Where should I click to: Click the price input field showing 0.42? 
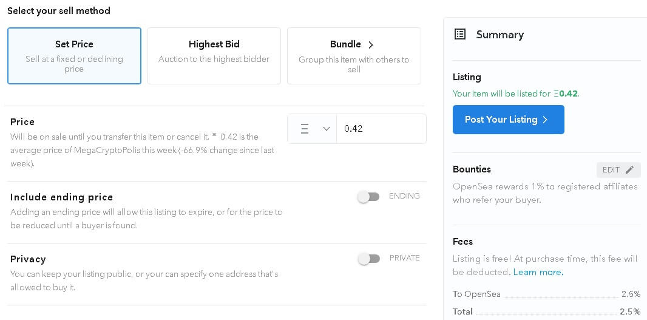point(381,129)
